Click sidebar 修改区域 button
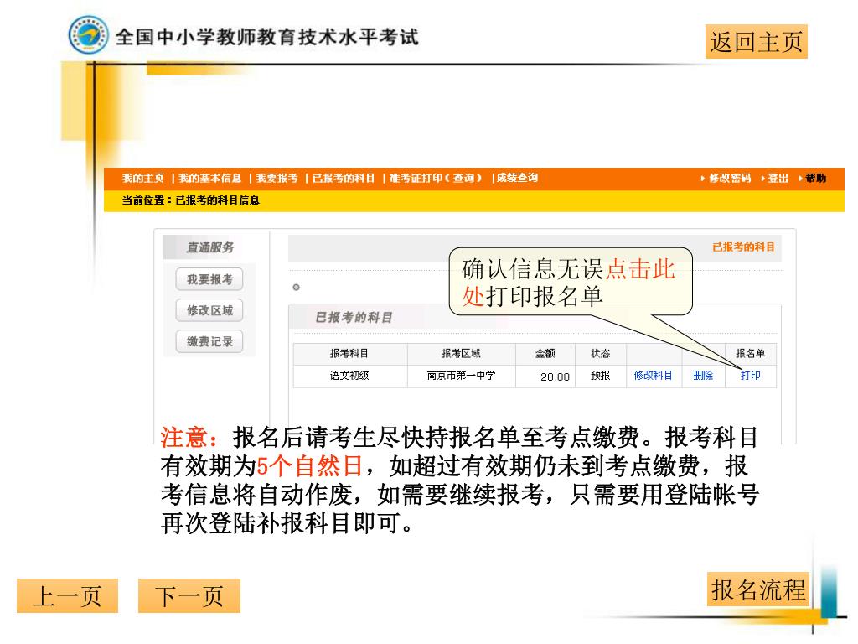This screenshot has width=858, height=644. coord(209,310)
